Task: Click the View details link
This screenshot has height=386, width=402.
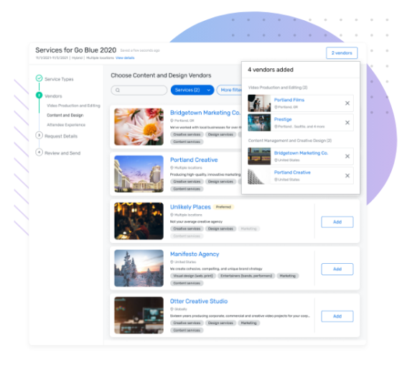Action: coord(125,58)
